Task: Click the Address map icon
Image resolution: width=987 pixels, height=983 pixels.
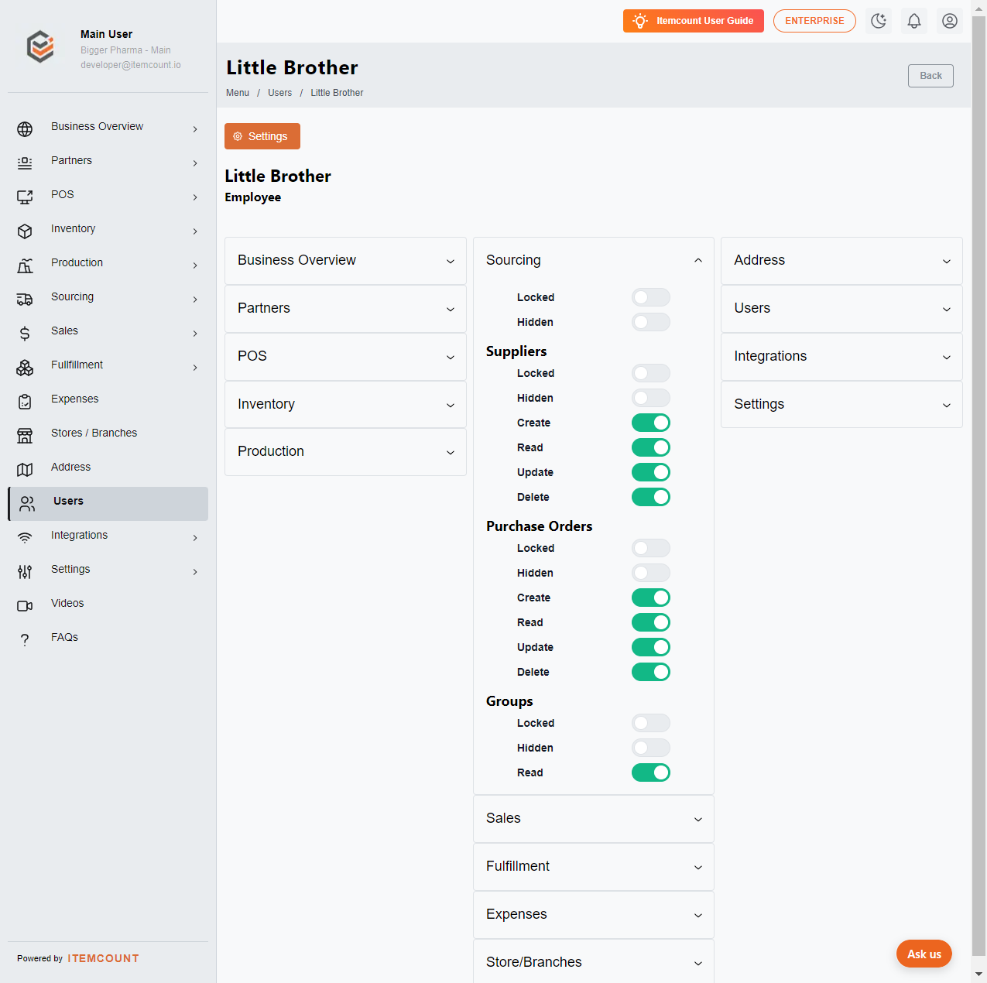Action: point(25,470)
